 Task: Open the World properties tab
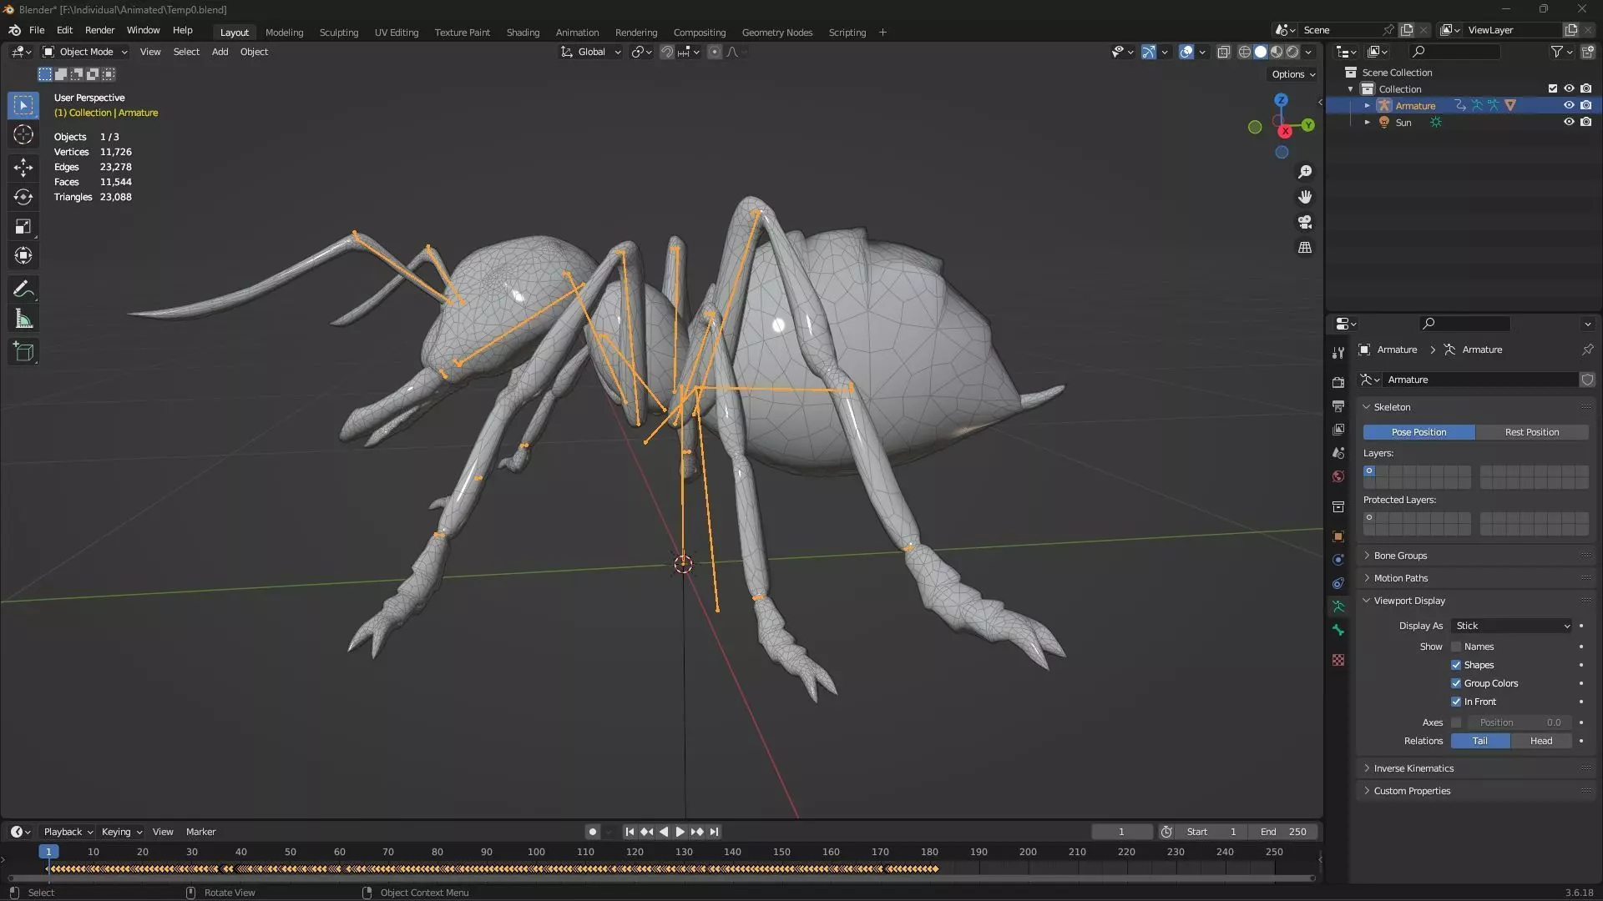1338,476
